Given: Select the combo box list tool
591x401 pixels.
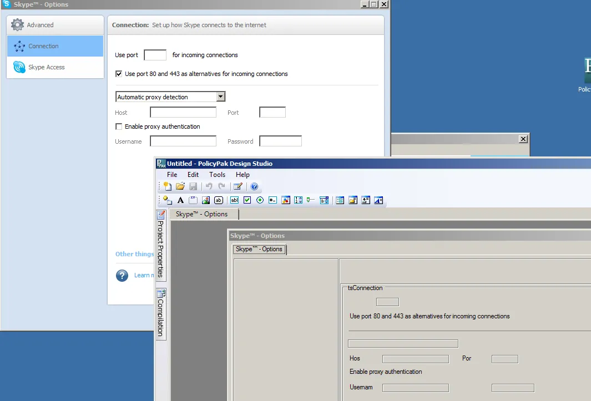Looking at the screenshot, I should pos(324,200).
